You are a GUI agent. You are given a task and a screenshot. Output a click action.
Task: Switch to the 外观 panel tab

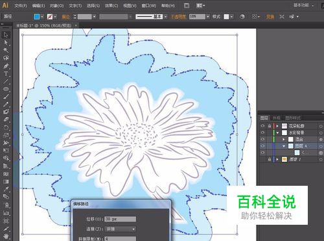coord(277,118)
